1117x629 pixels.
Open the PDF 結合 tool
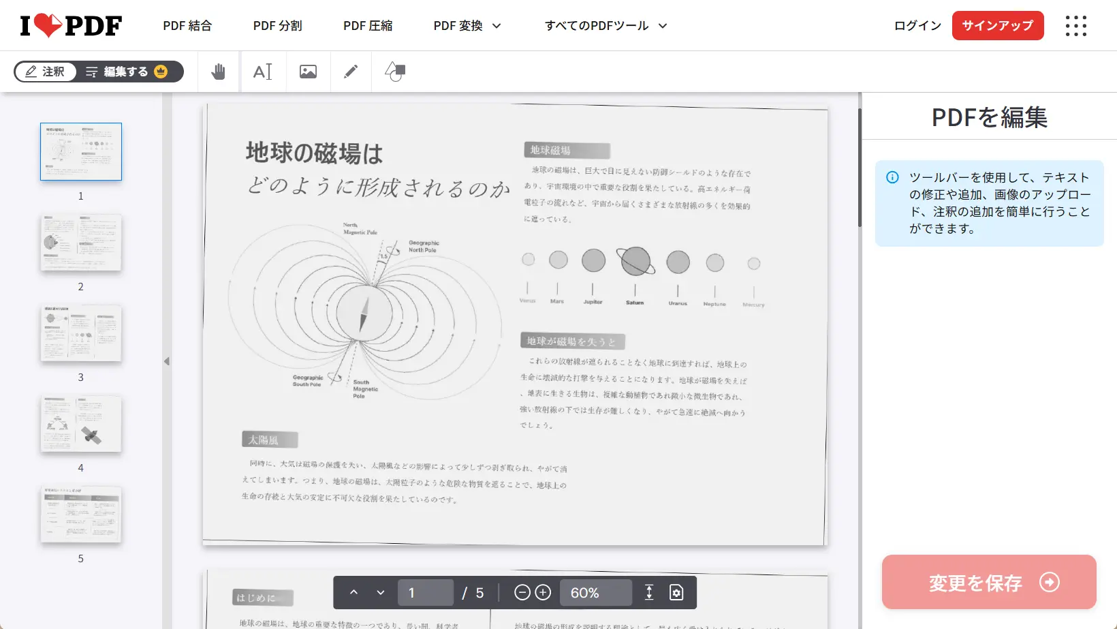[187, 25]
